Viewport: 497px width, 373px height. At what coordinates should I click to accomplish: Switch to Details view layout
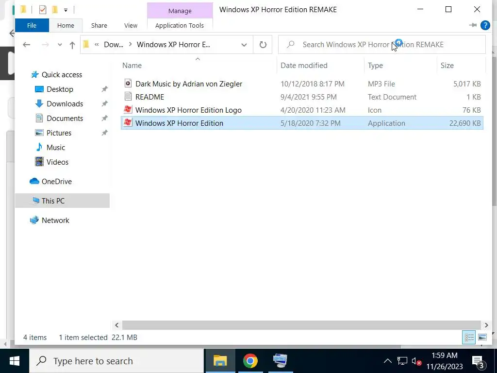click(469, 338)
